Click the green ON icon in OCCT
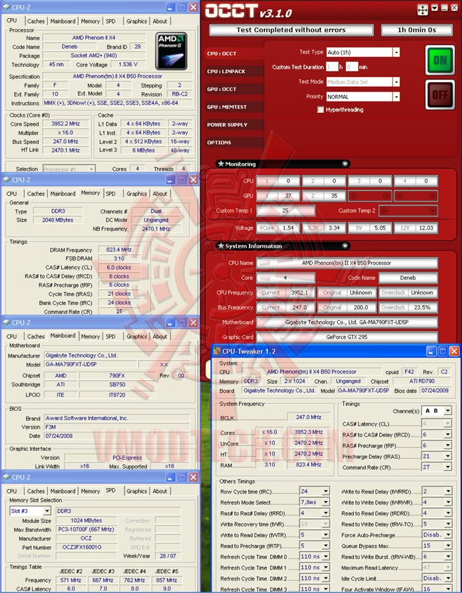Viewport: 462px width, 593px height. point(440,60)
